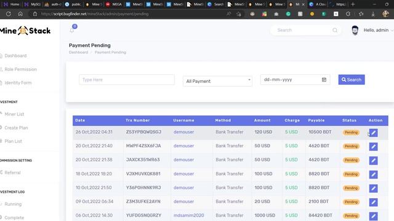Image resolution: width=394 pixels, height=221 pixels.
Task: Edit payment VJXMUVKQK881 with pencil icon
Action: tap(373, 174)
